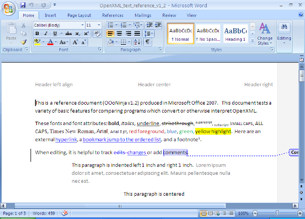Image resolution: width=305 pixels, height=219 pixels.
Task: Apply the Heading 1 style
Action: [x=236, y=33]
